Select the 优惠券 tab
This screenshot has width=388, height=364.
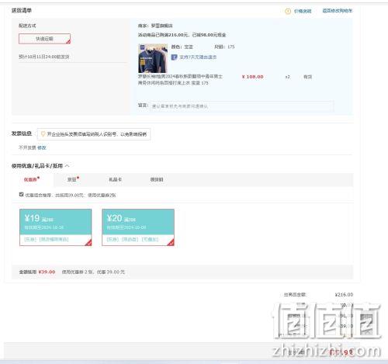[x=30, y=179]
